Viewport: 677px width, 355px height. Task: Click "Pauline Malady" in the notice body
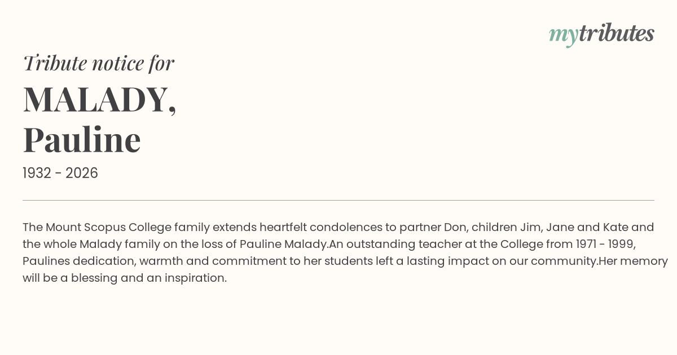coord(284,244)
